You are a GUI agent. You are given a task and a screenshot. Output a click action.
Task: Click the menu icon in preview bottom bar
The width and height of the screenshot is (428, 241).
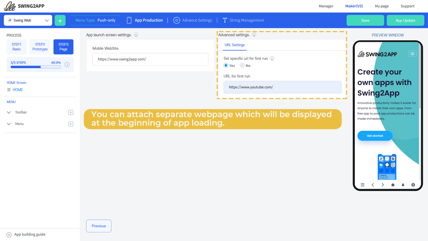[362, 185]
